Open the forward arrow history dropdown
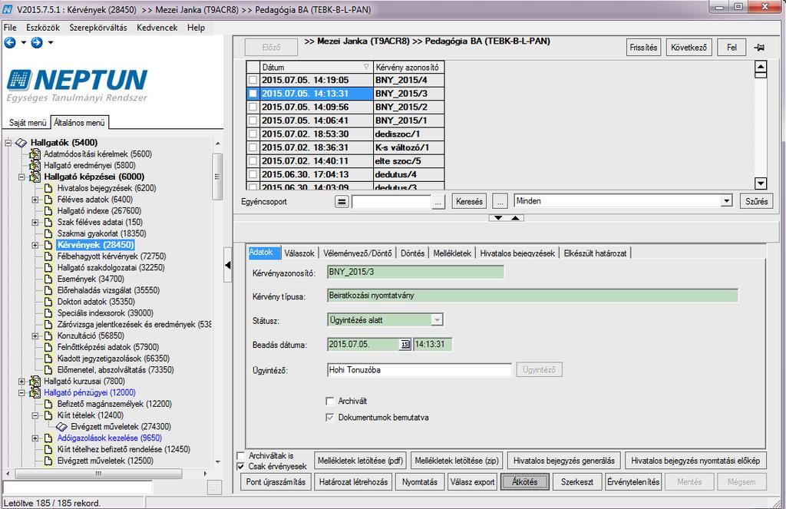The image size is (786, 509). click(50, 43)
